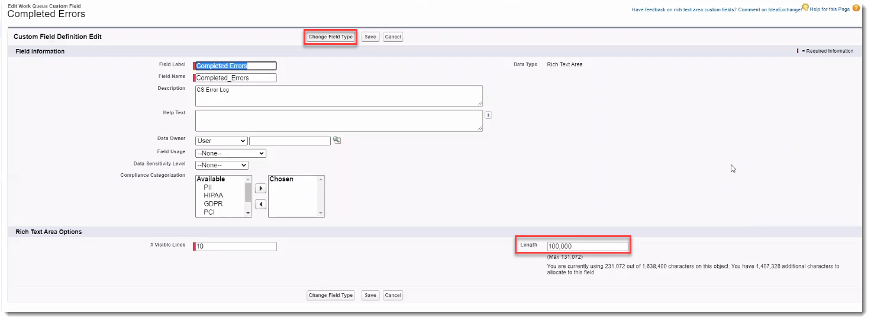This screenshot has width=871, height=321.
Task: Click the Help Text info icon
Action: coord(488,115)
